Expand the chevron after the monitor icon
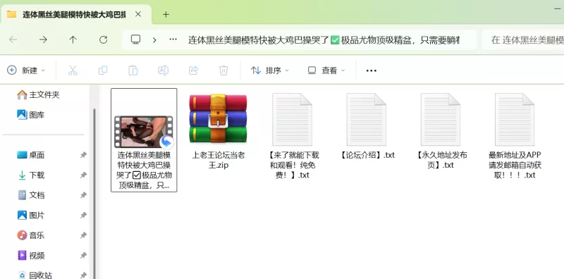The width and height of the screenshot is (564, 279). pos(154,40)
